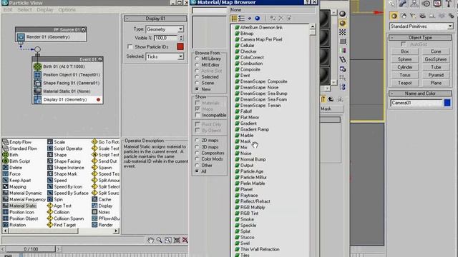Click the Visible % value field

tap(165, 38)
